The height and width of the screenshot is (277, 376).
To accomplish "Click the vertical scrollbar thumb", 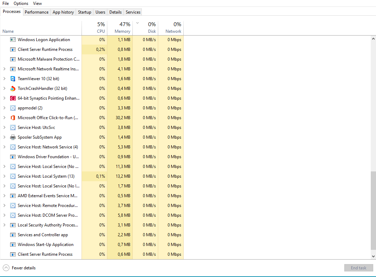I will [x=373, y=210].
